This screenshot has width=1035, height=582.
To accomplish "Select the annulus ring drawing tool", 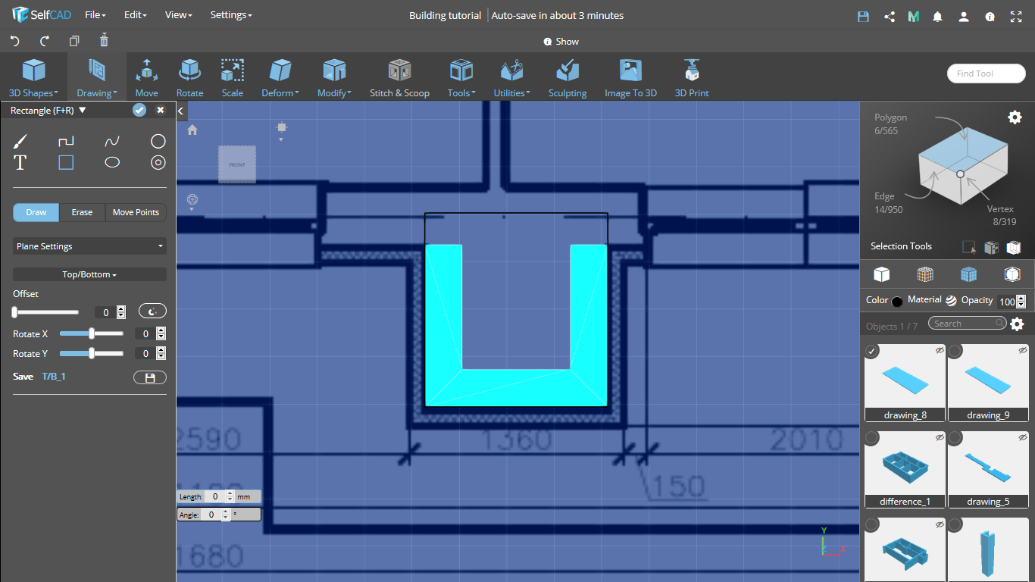I will pos(158,162).
